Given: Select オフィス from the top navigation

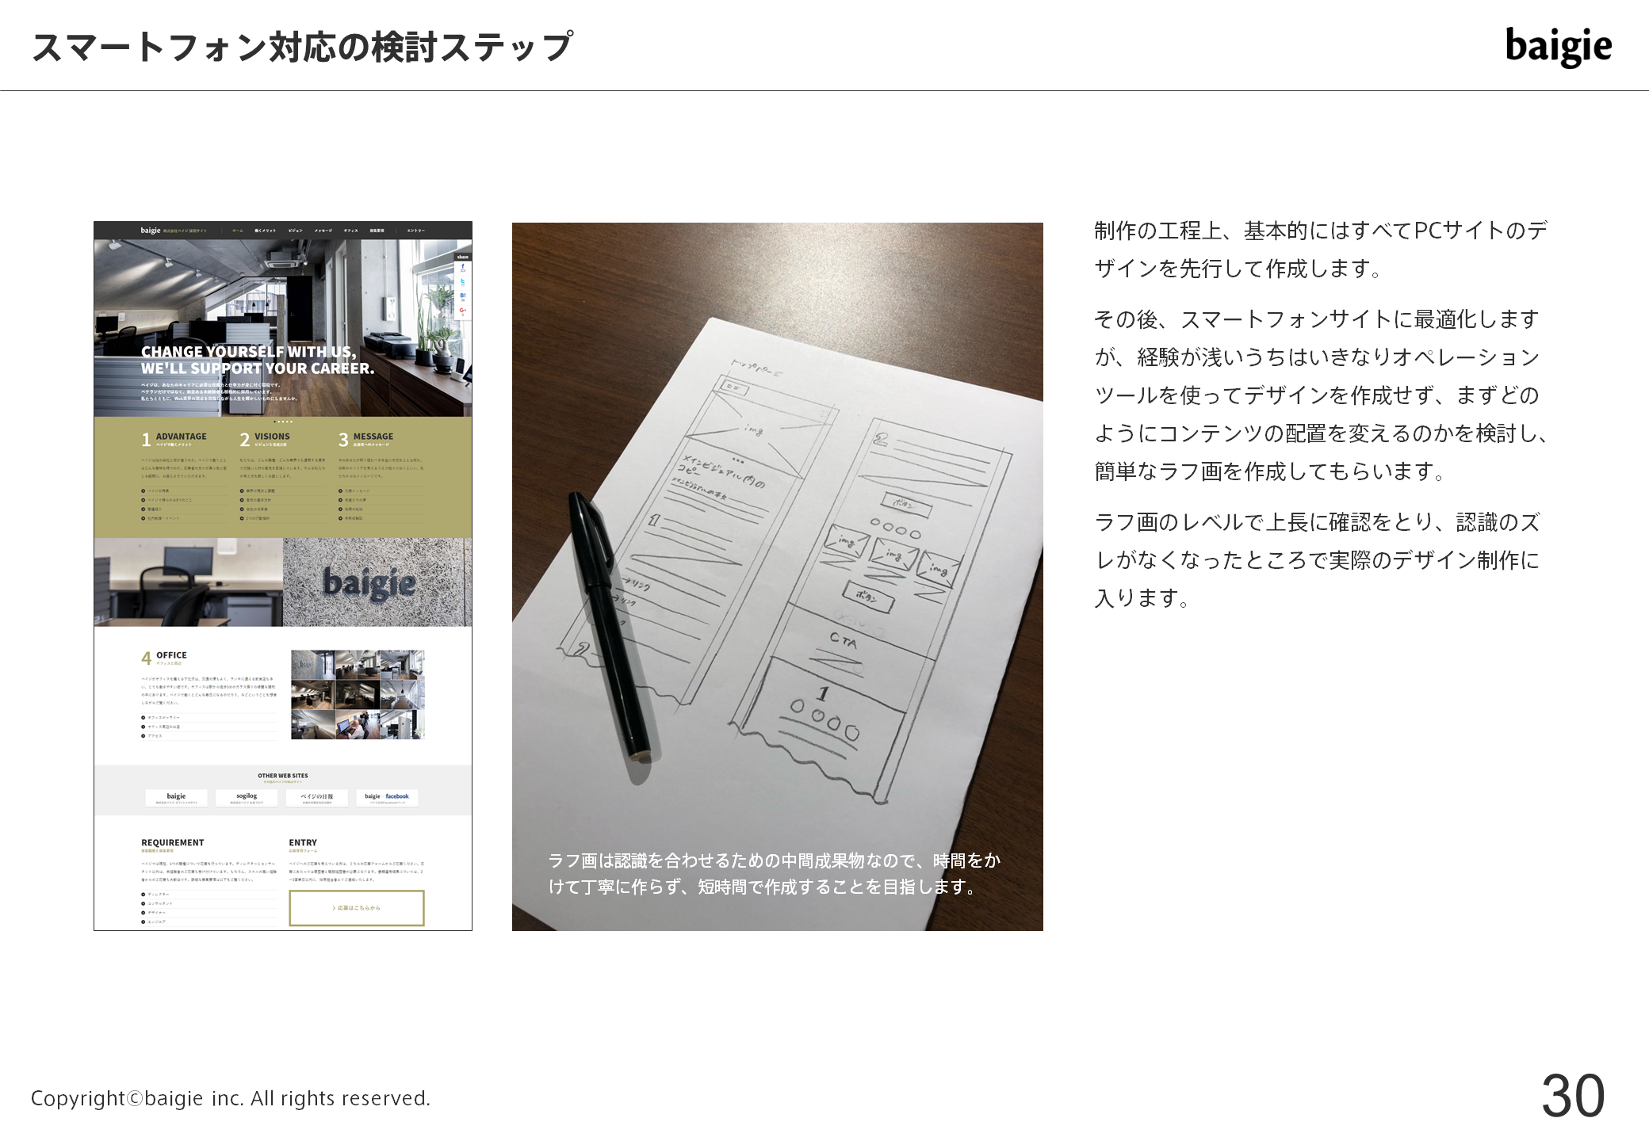Looking at the screenshot, I should (350, 231).
